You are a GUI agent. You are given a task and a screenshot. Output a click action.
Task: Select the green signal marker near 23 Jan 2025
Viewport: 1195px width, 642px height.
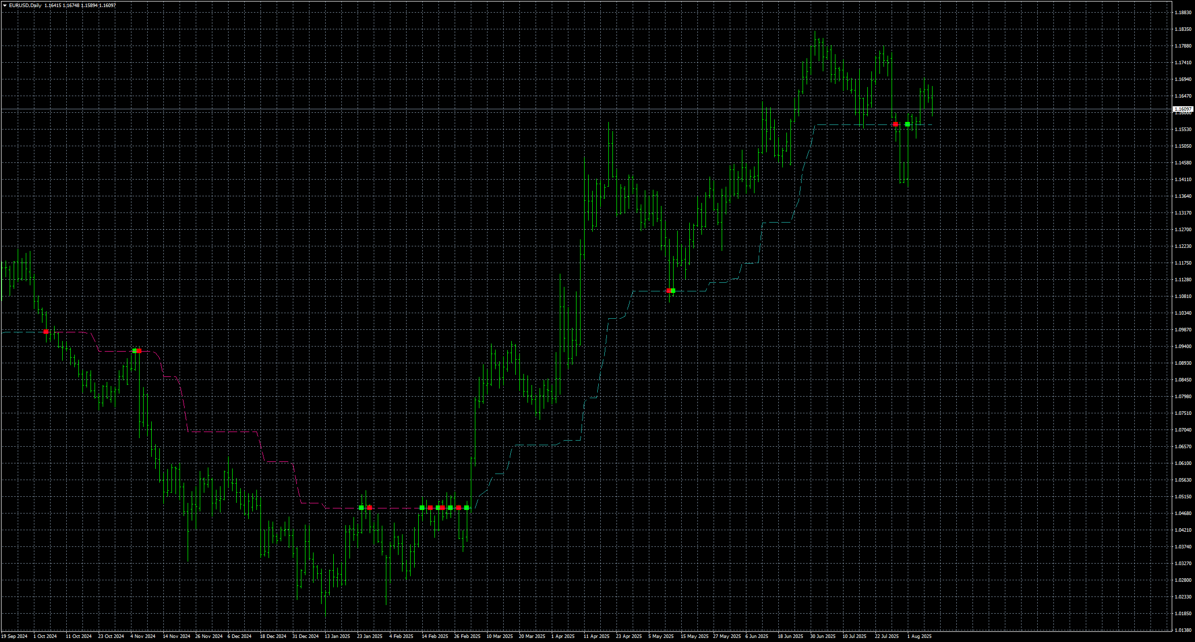pos(361,507)
